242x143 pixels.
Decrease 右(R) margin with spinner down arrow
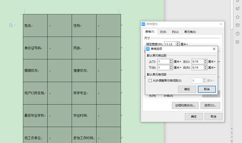[205, 69]
